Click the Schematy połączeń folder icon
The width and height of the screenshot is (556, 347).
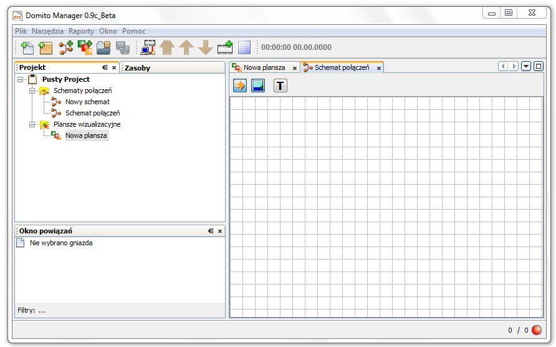pos(44,91)
